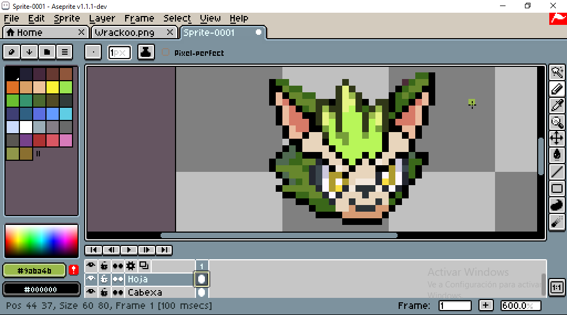This screenshot has height=315, width=567.
Task: Open the Sprite menu
Action: (66, 18)
